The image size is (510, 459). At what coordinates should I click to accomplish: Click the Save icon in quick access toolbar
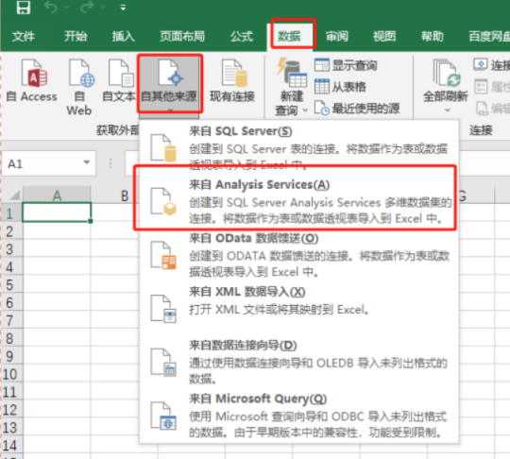[x=24, y=8]
